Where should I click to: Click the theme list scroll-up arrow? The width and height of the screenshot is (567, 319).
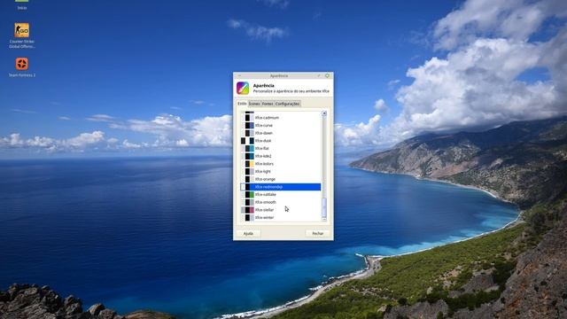click(x=324, y=113)
